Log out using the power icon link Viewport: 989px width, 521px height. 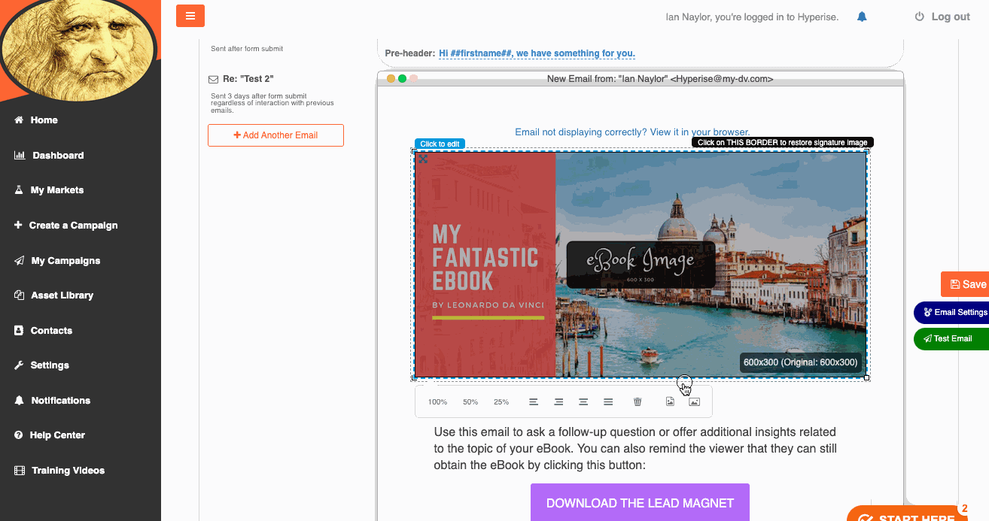[942, 17]
